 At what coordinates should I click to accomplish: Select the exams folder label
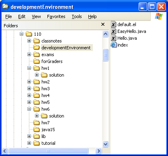pyautogui.click(x=48, y=55)
